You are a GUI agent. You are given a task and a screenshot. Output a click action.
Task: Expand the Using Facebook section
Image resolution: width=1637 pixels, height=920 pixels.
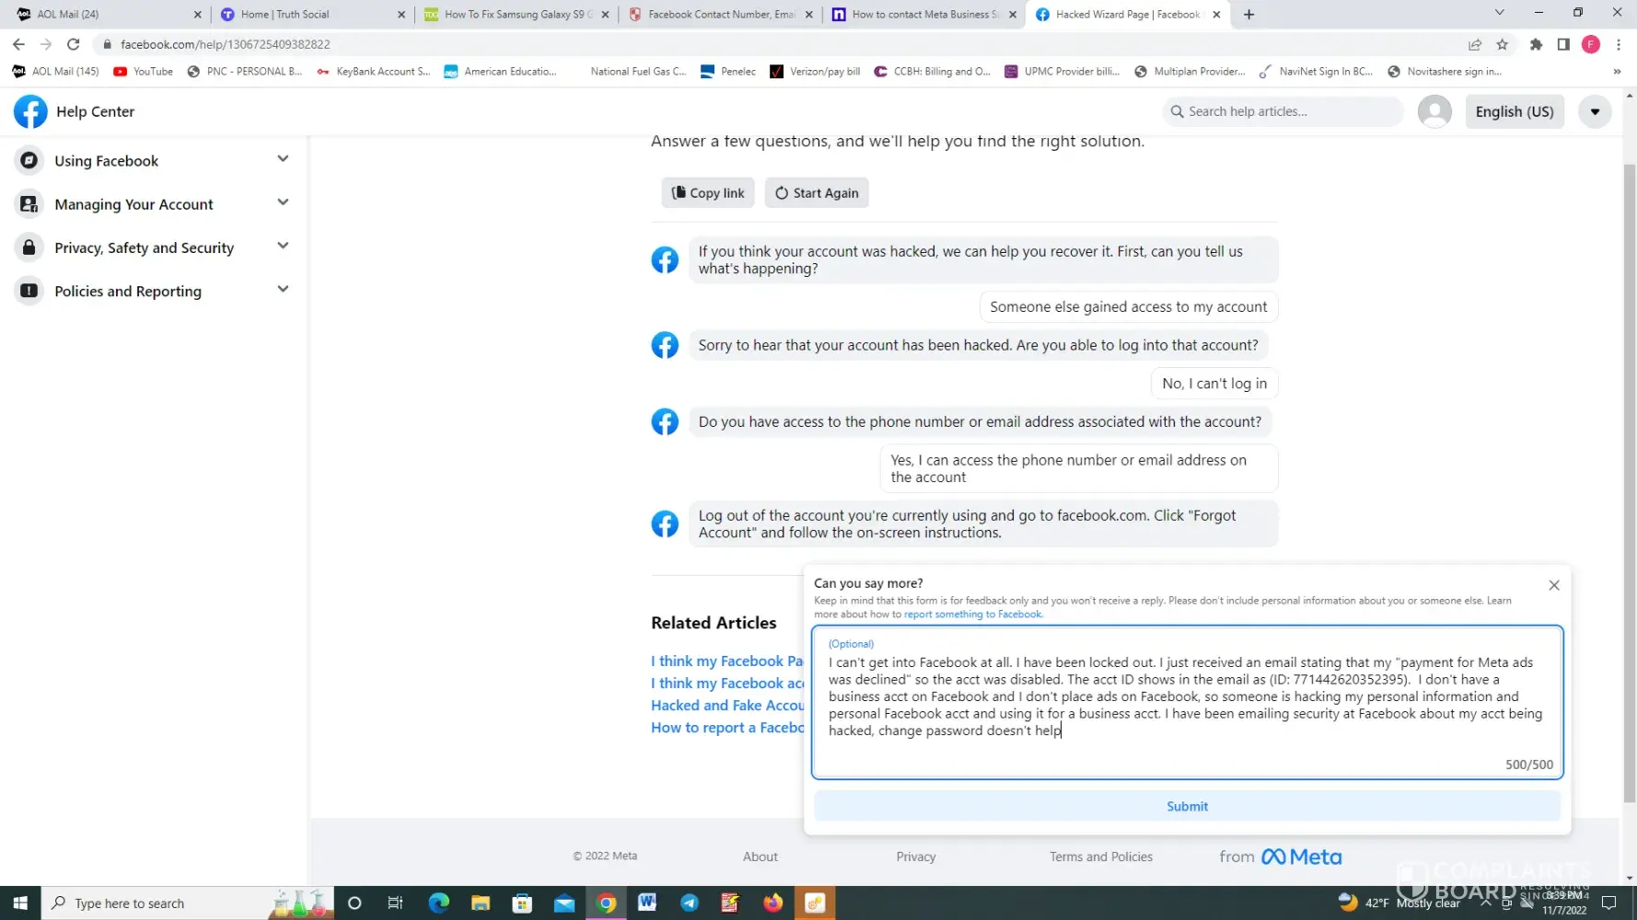click(283, 159)
